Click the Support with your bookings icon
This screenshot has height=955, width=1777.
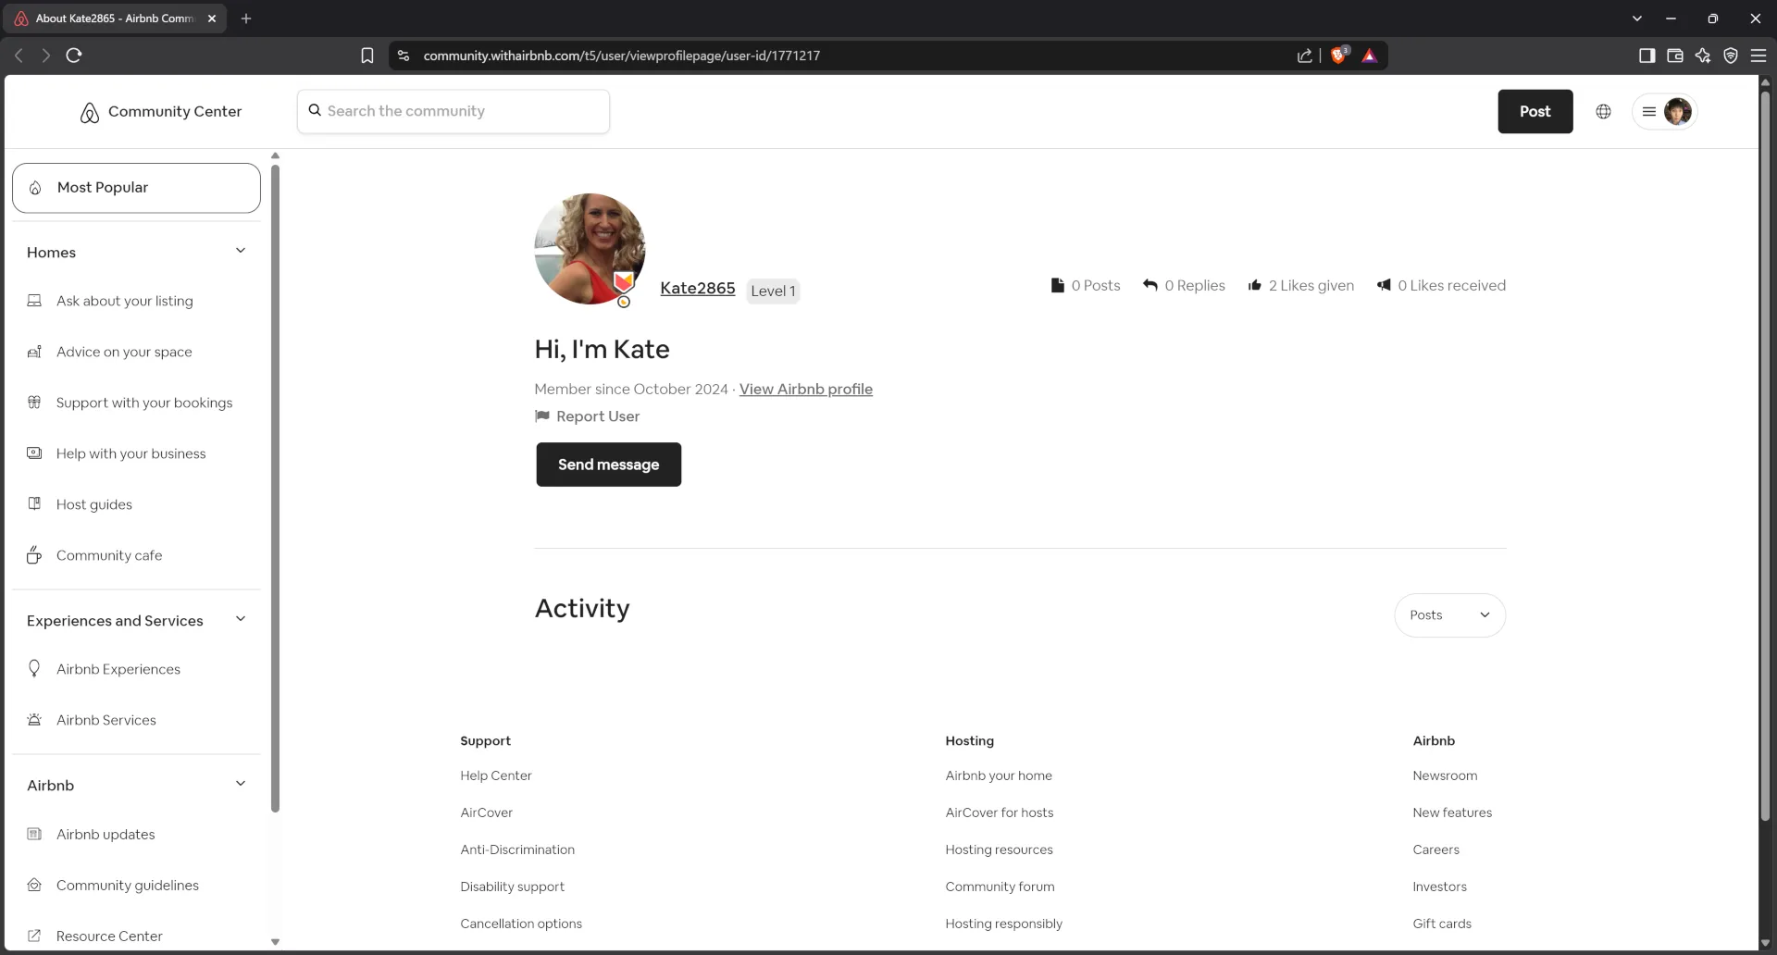34,403
